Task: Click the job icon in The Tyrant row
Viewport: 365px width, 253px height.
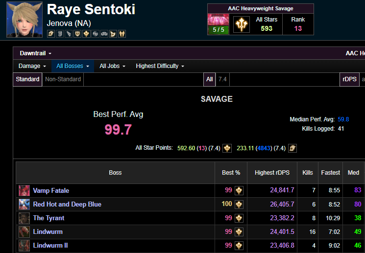Action: click(x=239, y=218)
